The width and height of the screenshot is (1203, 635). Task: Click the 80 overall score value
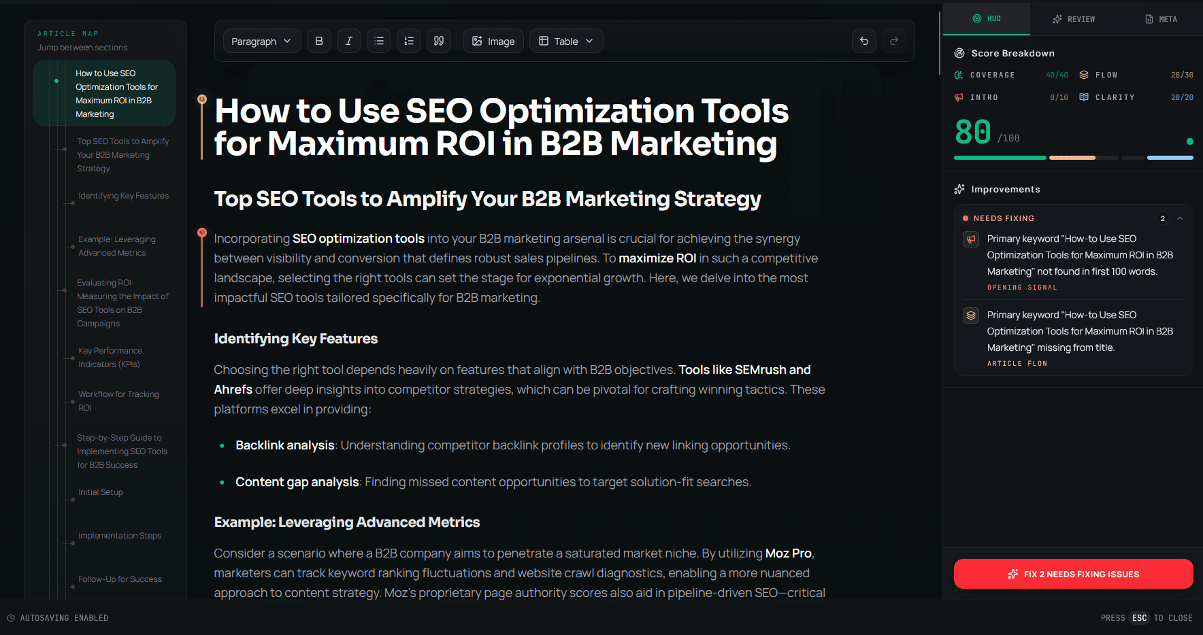tap(973, 132)
